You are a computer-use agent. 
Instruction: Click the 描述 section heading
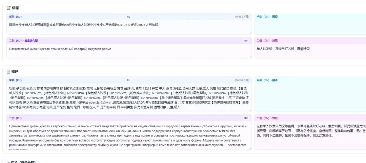[15, 72]
